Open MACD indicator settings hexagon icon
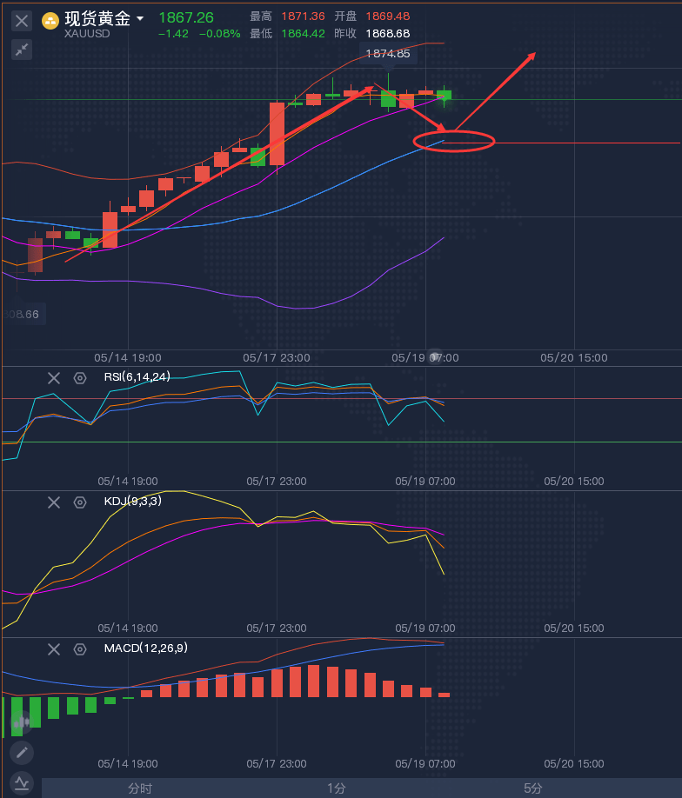 tap(80, 648)
